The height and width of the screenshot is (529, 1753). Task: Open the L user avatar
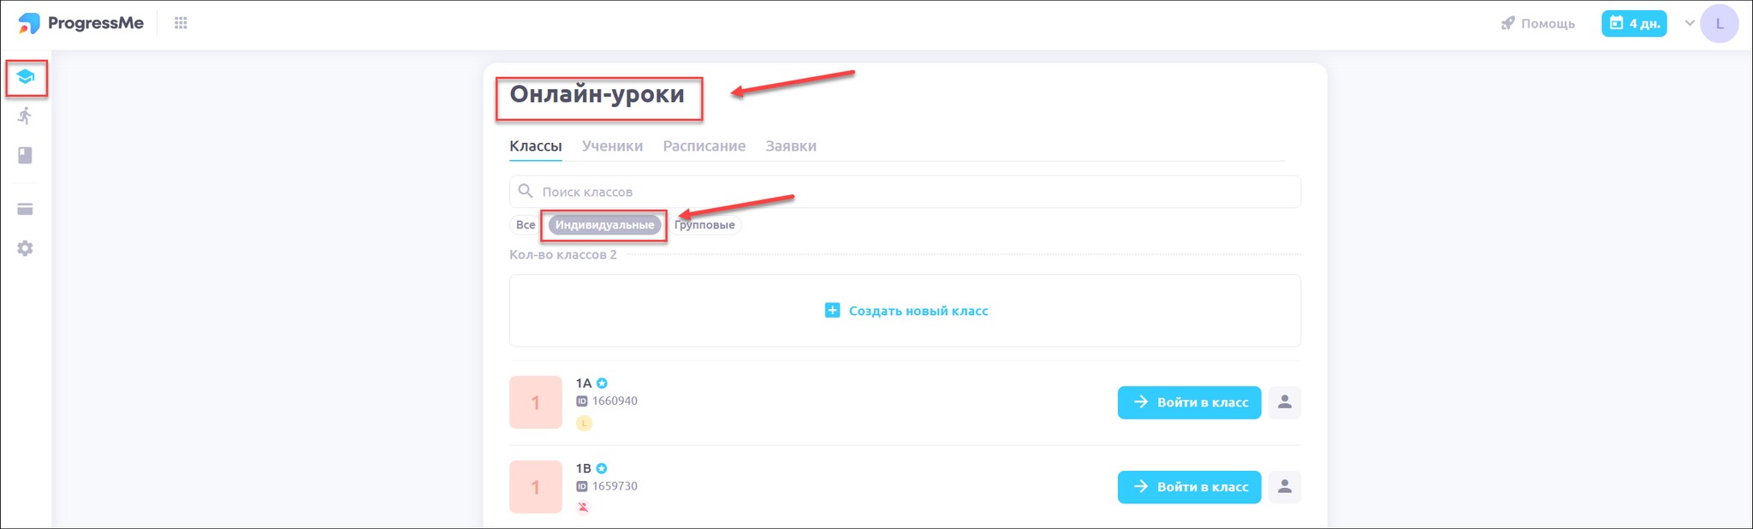click(x=1720, y=23)
